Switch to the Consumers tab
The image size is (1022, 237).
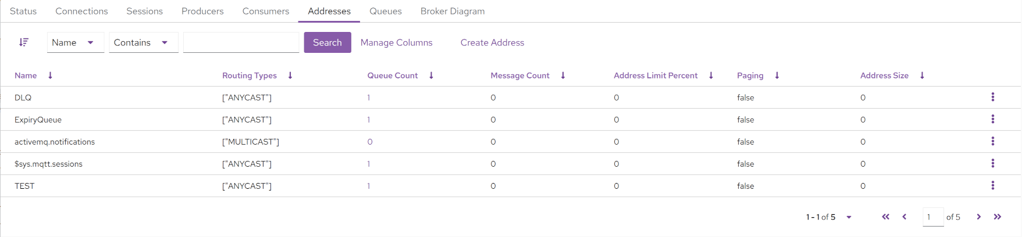coord(266,11)
